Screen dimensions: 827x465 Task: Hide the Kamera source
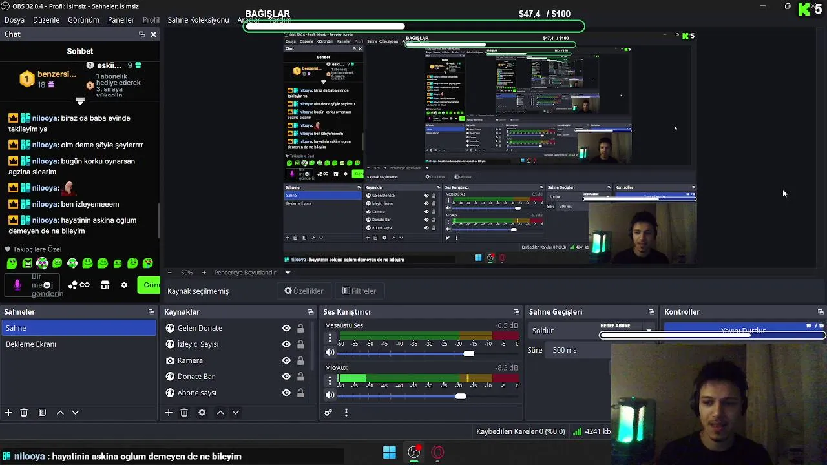point(286,360)
